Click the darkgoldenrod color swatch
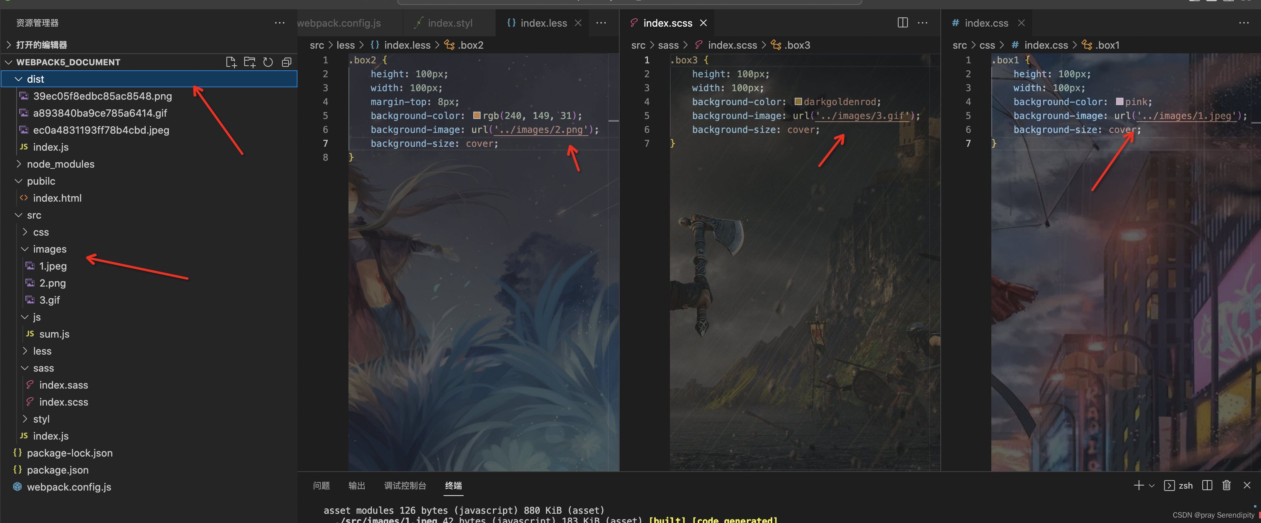The height and width of the screenshot is (523, 1261). point(798,102)
